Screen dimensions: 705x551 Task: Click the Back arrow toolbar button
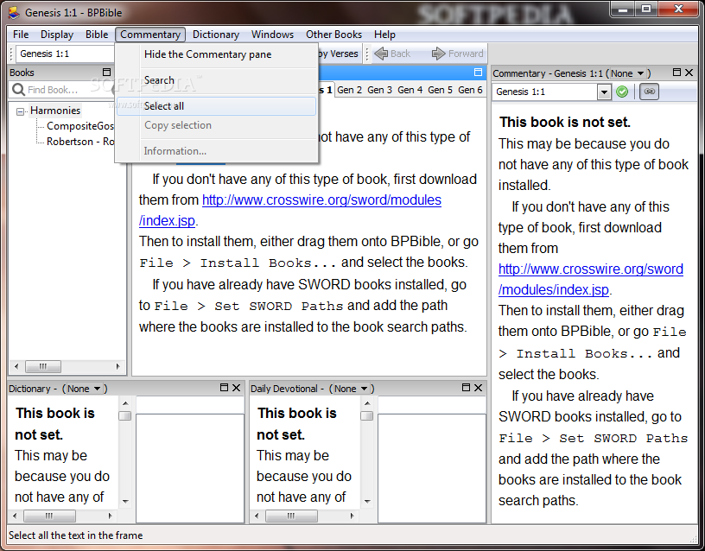[x=392, y=54]
